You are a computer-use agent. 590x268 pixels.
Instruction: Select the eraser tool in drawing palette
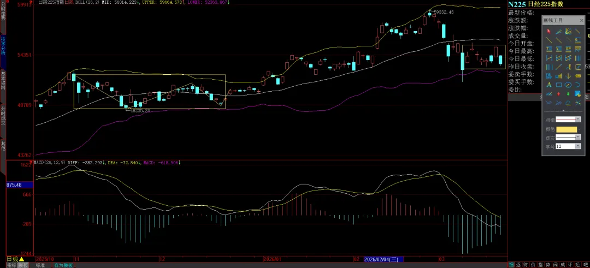point(568,103)
